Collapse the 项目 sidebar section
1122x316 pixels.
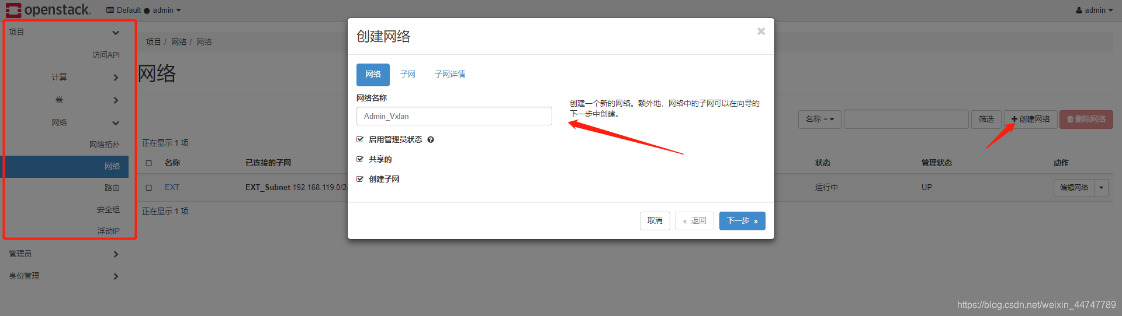(x=64, y=32)
